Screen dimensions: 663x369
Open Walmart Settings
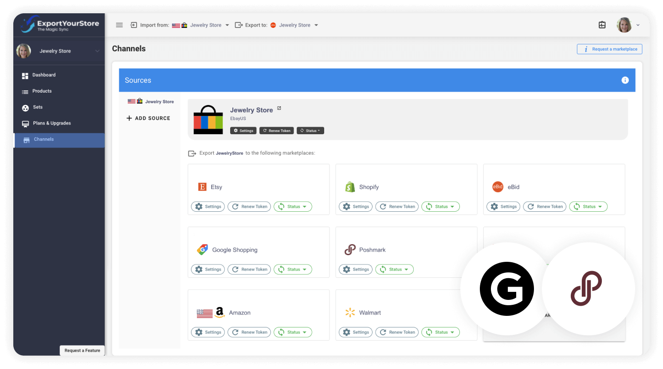tap(356, 332)
